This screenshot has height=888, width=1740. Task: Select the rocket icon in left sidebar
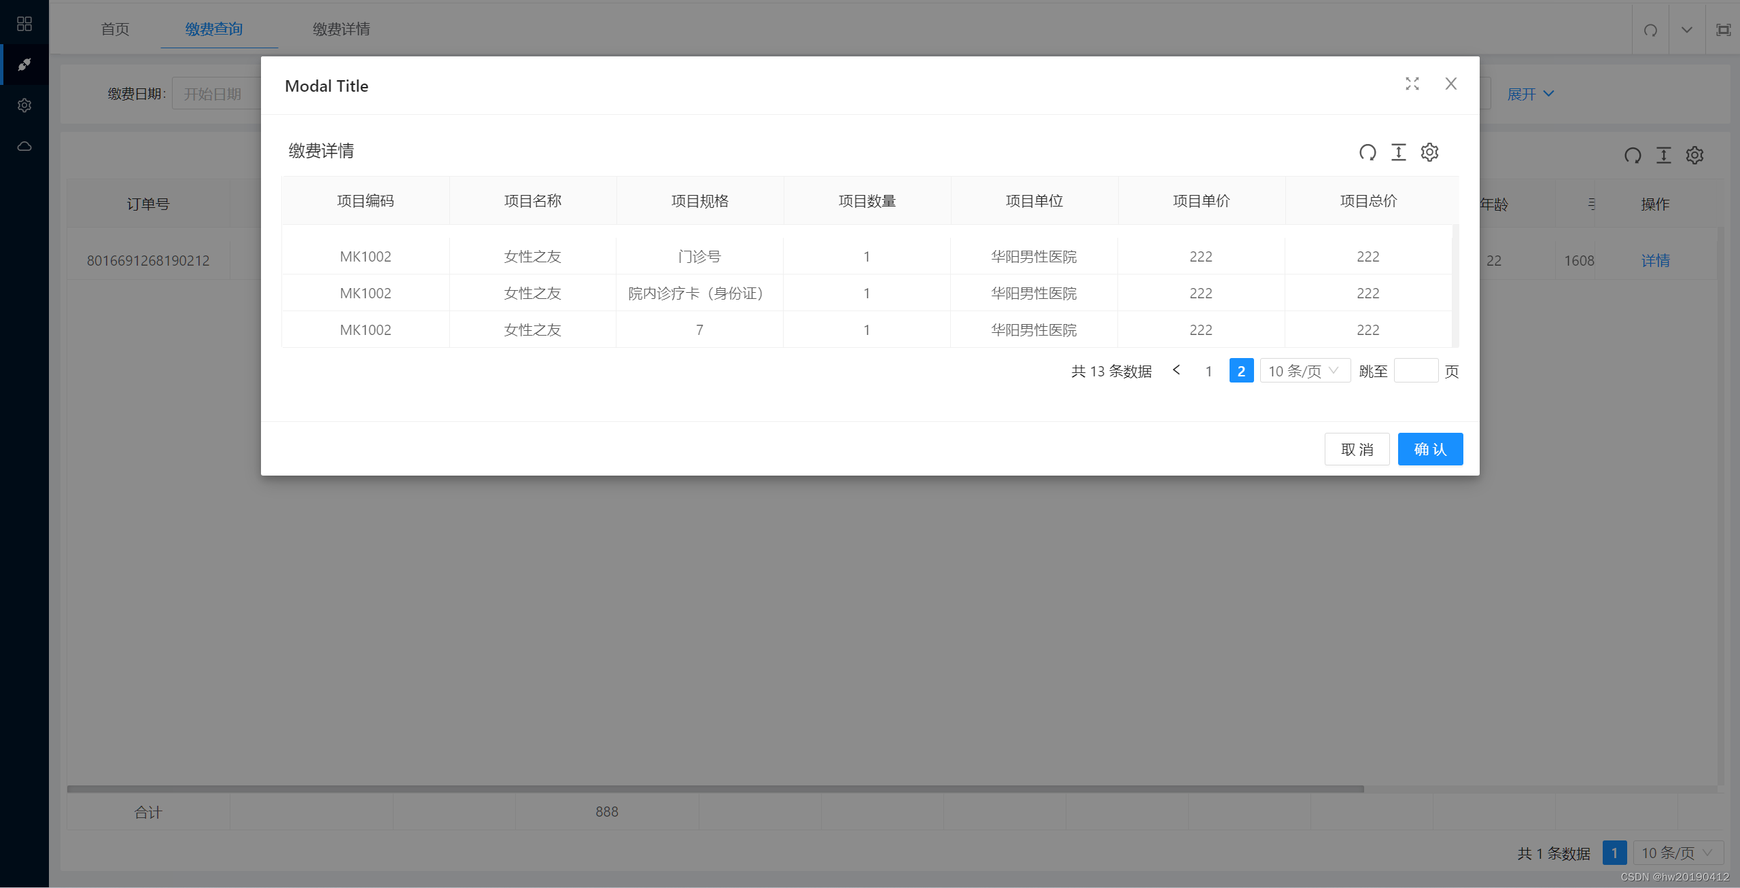coord(24,65)
